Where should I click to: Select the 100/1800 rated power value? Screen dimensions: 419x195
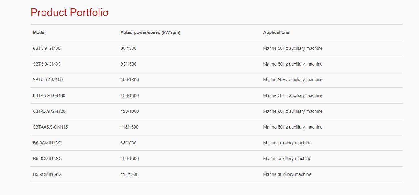pyautogui.click(x=130, y=80)
